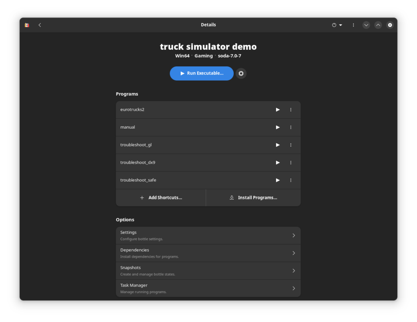
Task: Launch troubleshoot_safe via its play icon
Action: 278,180
